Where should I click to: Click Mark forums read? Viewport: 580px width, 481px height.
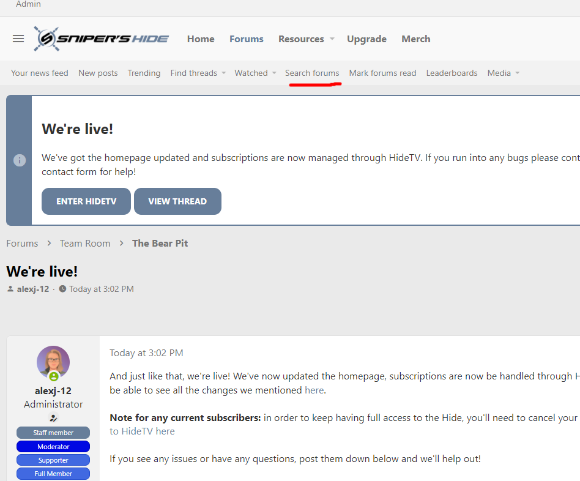pyautogui.click(x=382, y=73)
